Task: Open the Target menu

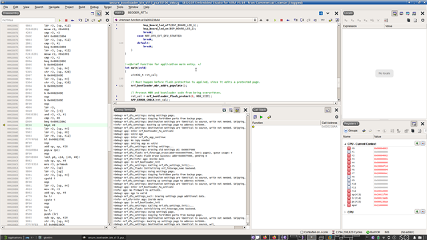Action: 107,7
